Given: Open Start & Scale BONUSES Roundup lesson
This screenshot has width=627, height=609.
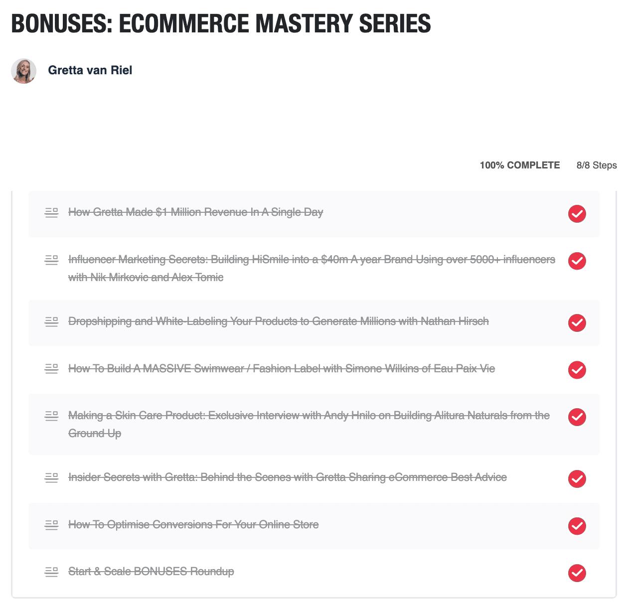Looking at the screenshot, I should (x=151, y=572).
